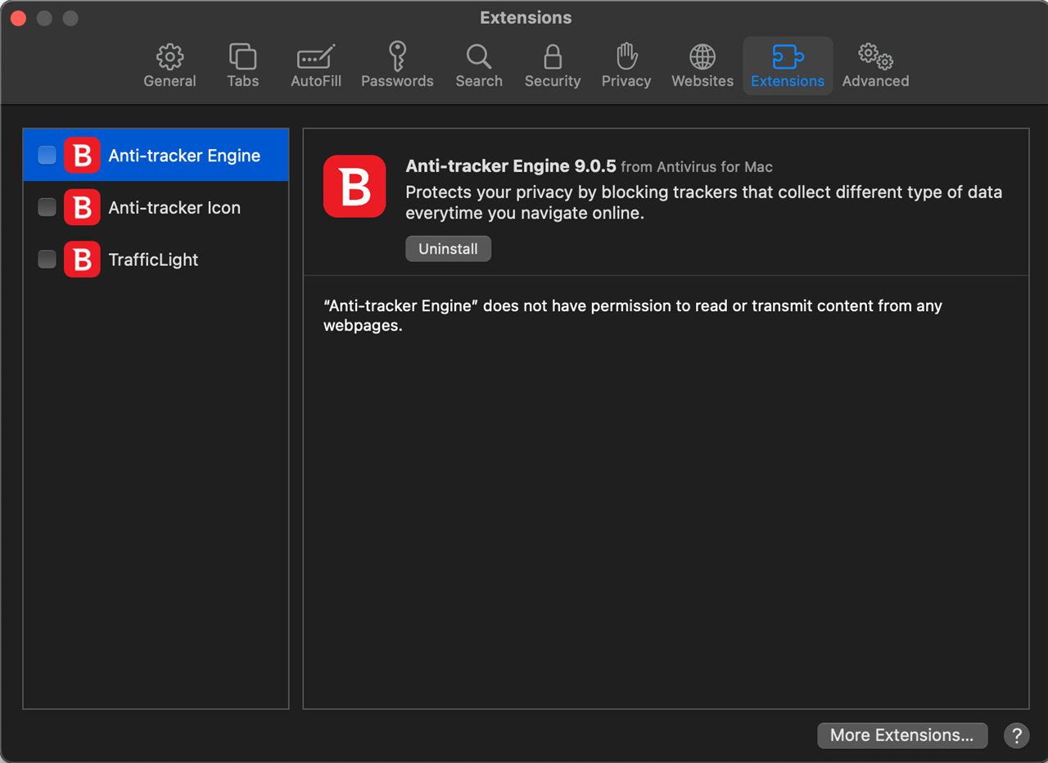Click the Anti-tracker Engine red B icon in list
The image size is (1048, 763).
(x=82, y=155)
